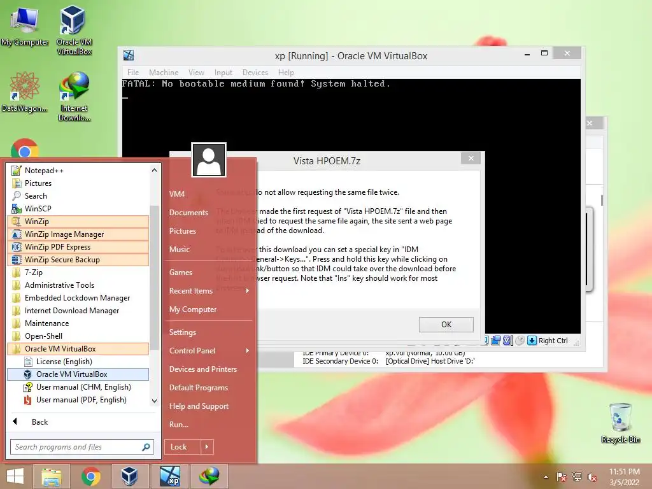Expand Open-Shell folder

point(78,336)
